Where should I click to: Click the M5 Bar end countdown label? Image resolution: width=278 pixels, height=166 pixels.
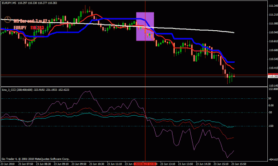pyautogui.click(x=32, y=21)
